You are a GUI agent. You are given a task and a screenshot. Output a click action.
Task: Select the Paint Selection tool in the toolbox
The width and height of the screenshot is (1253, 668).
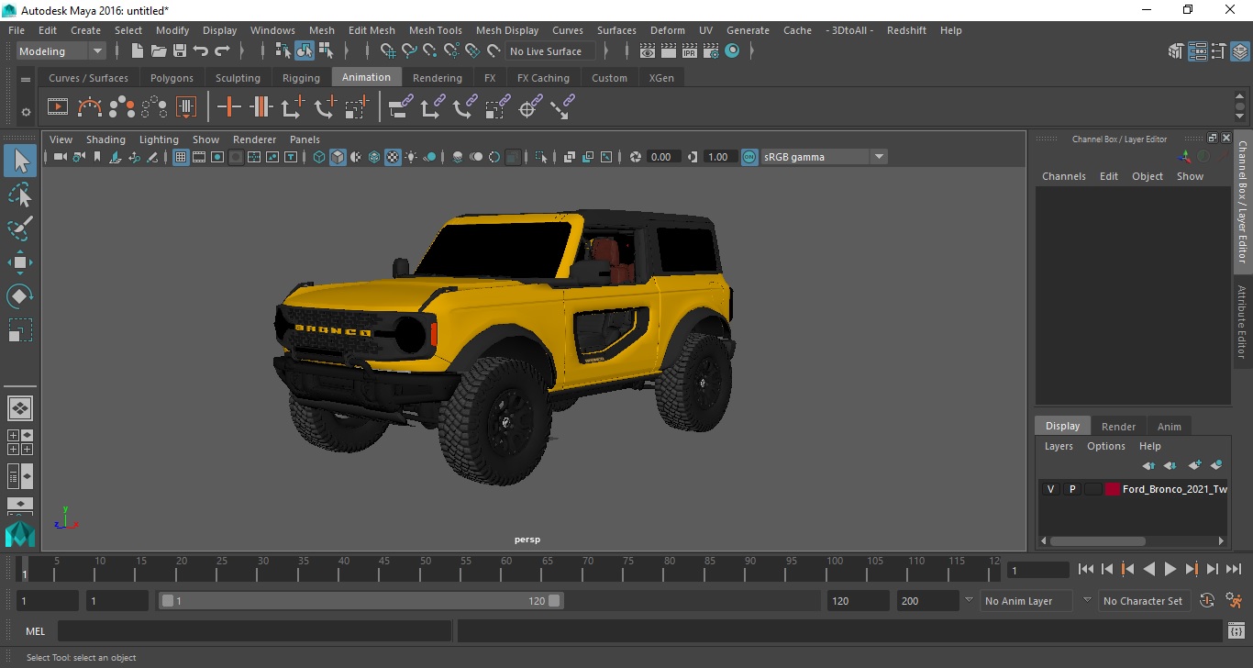(x=20, y=228)
